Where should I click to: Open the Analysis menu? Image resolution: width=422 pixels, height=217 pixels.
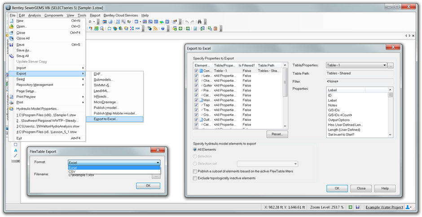point(35,15)
